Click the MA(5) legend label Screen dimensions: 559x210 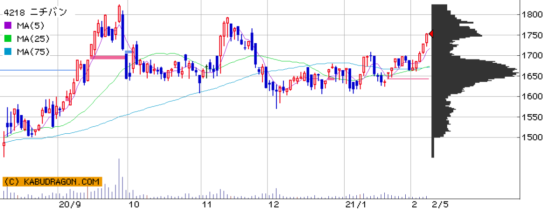(x=30, y=26)
